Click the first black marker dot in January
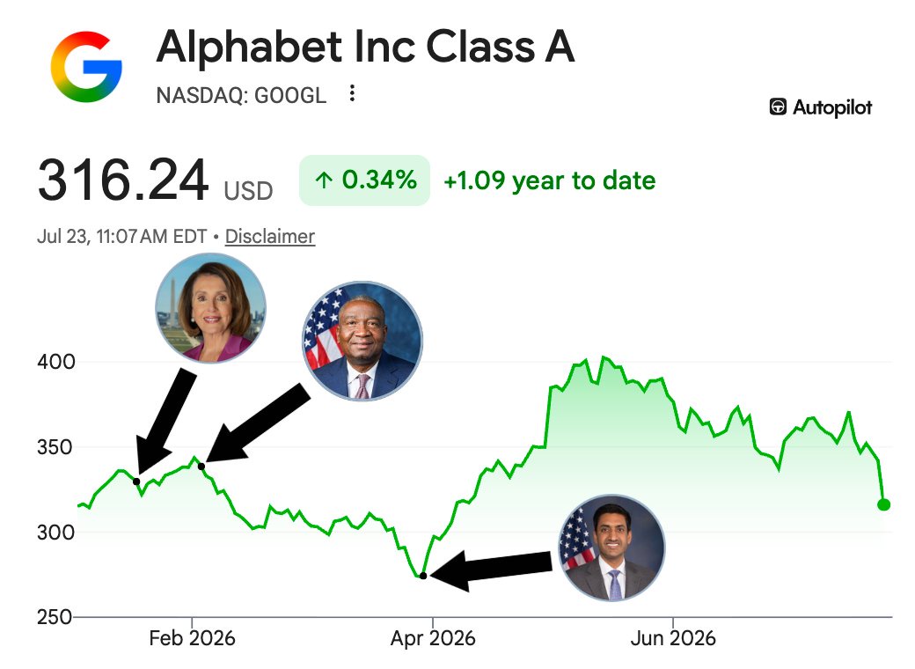This screenshot has height=669, width=915. tap(136, 482)
